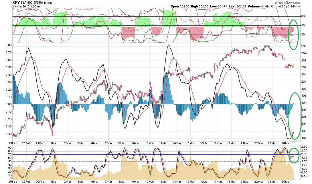Screen dimensions: 312x184
Task: Click the 30 label on the bottom panel left axis
Action: [10, 168]
